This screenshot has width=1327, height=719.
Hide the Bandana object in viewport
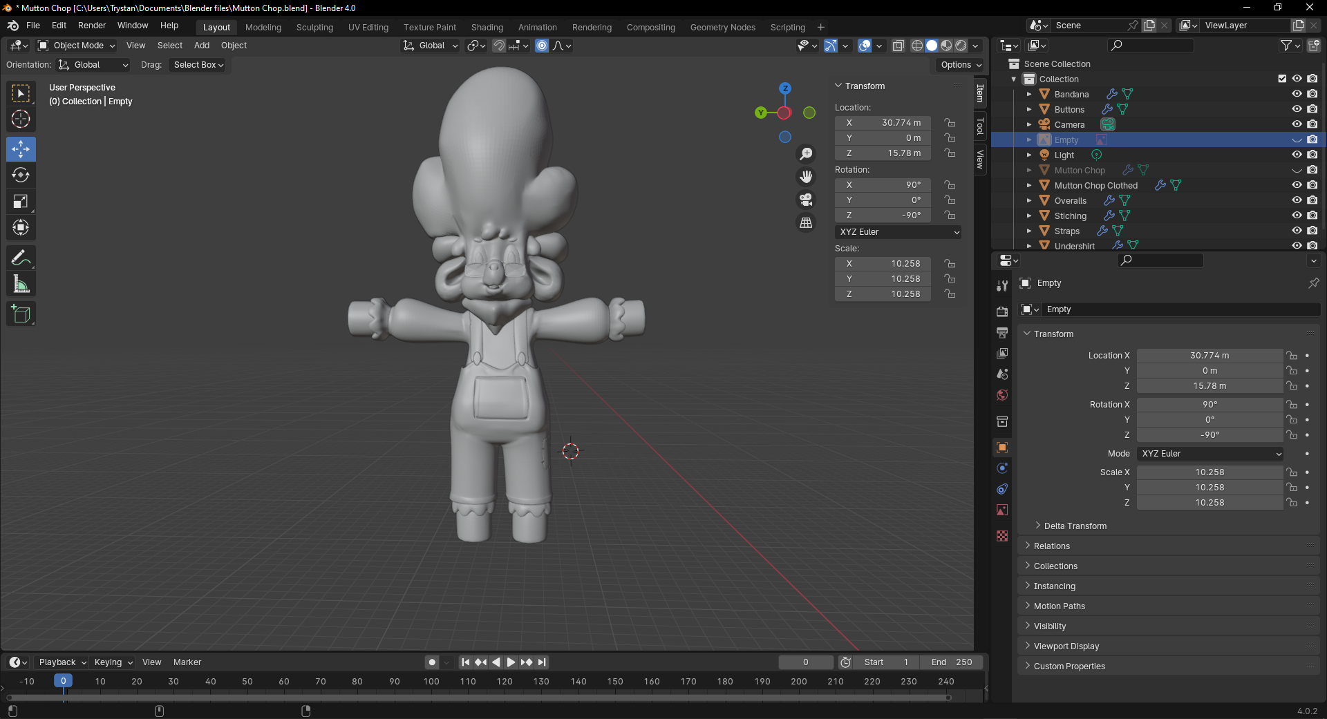point(1297,94)
